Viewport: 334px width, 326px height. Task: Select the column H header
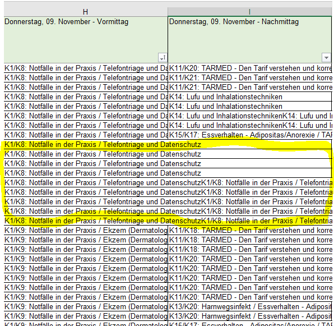pos(86,12)
